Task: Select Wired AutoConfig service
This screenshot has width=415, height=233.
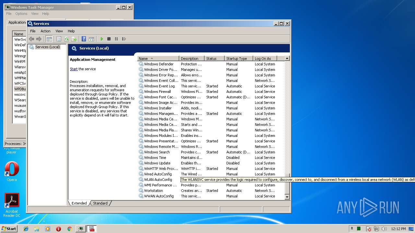Action: point(211,174)
